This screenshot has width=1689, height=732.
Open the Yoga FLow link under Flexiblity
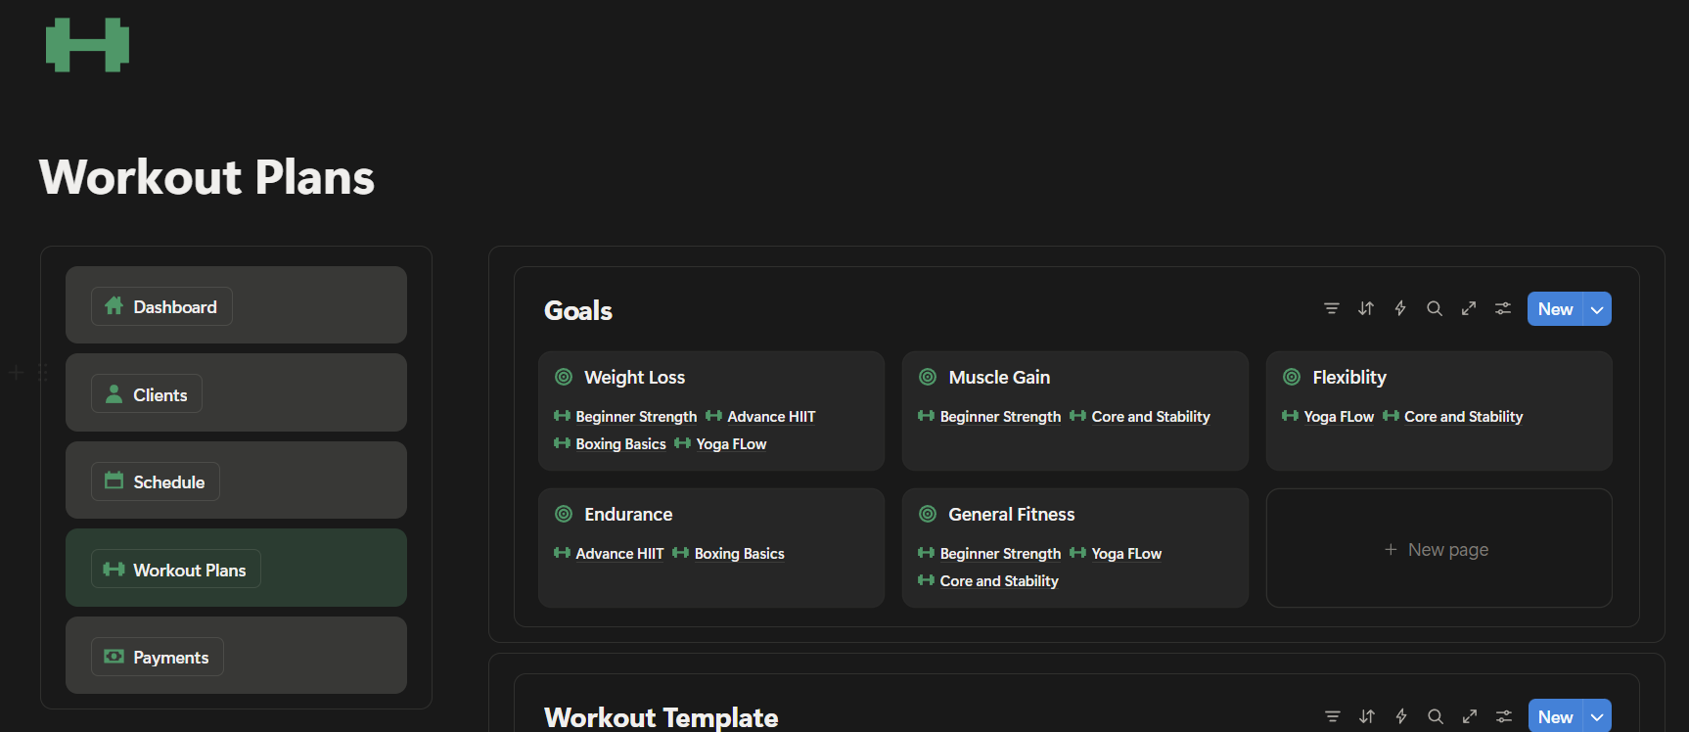pyautogui.click(x=1339, y=416)
